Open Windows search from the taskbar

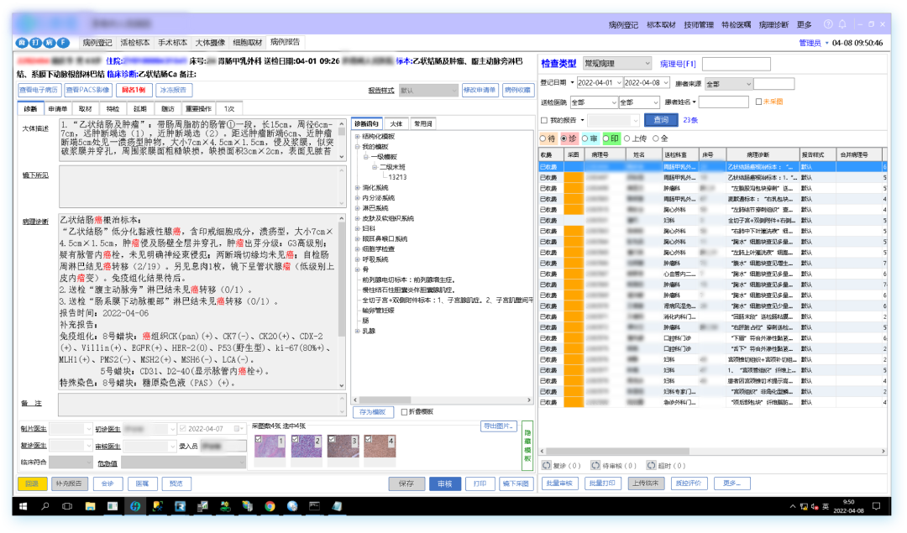pyautogui.click(x=45, y=506)
